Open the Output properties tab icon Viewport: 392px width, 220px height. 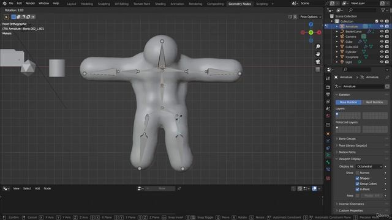(x=328, y=95)
